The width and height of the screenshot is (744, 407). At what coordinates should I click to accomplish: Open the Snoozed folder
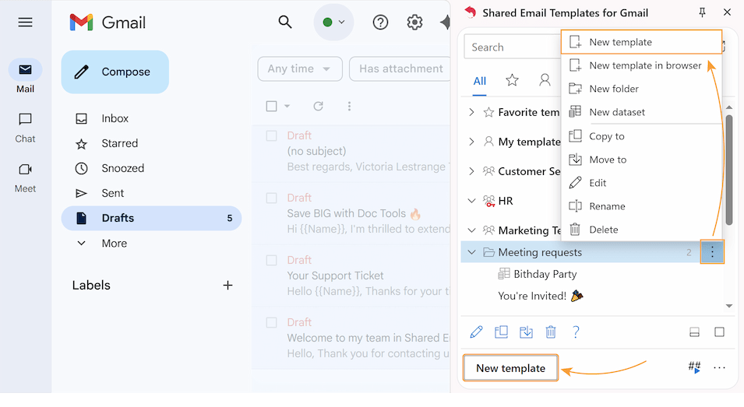(x=151, y=168)
